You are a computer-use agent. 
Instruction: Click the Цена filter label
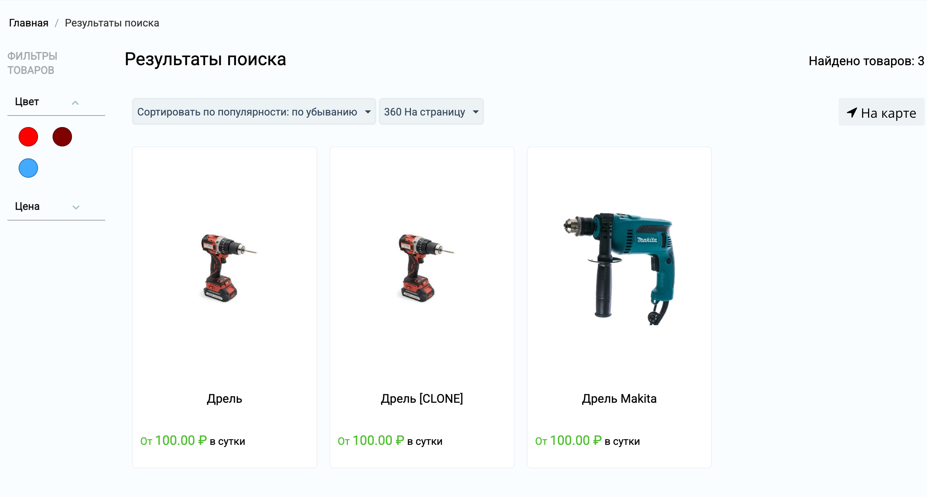pos(27,206)
